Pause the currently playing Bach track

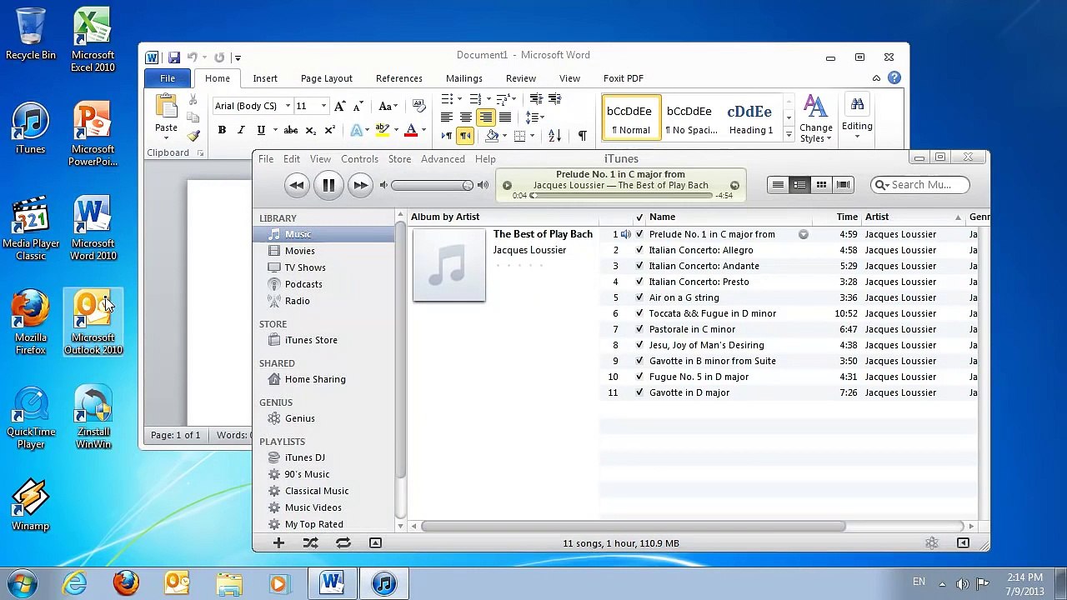[328, 185]
